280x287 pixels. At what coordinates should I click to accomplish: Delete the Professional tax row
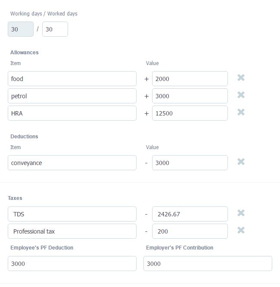pyautogui.click(x=241, y=230)
